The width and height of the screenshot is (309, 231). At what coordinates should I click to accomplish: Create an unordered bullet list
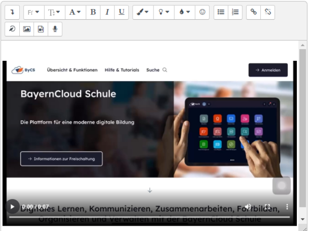coord(221,13)
